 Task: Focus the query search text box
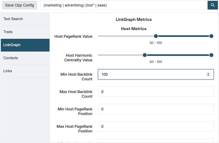point(124,5)
